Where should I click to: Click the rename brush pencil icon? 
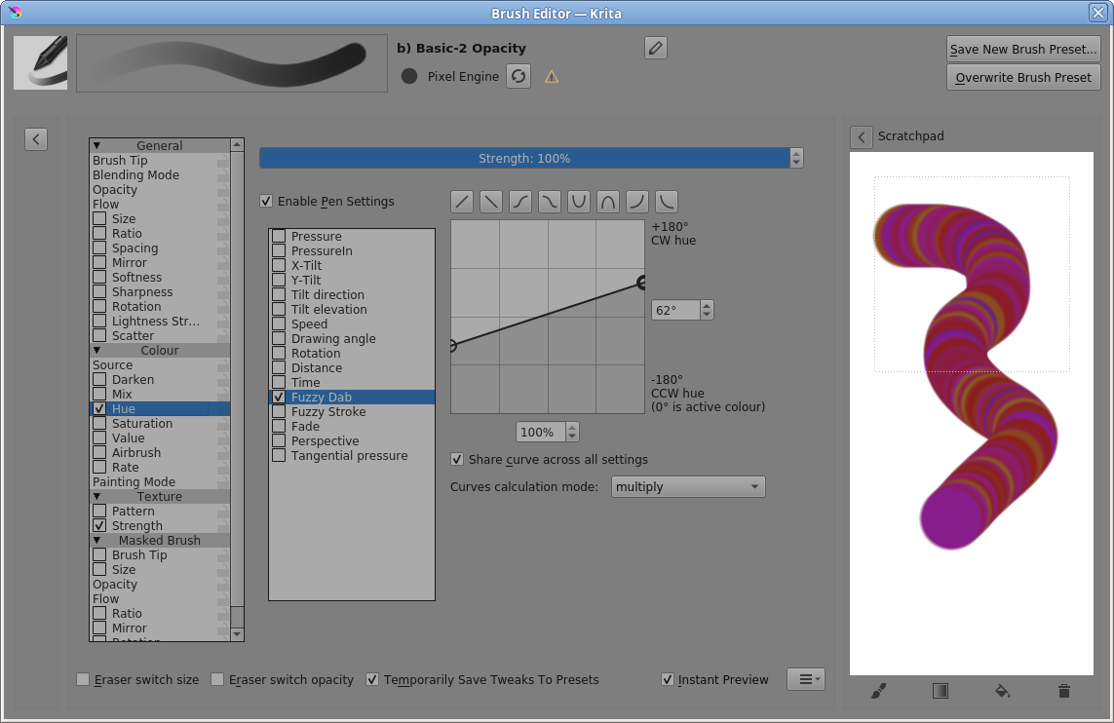click(x=656, y=48)
